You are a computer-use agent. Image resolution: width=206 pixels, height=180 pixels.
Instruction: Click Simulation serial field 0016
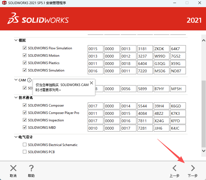coord(95,71)
